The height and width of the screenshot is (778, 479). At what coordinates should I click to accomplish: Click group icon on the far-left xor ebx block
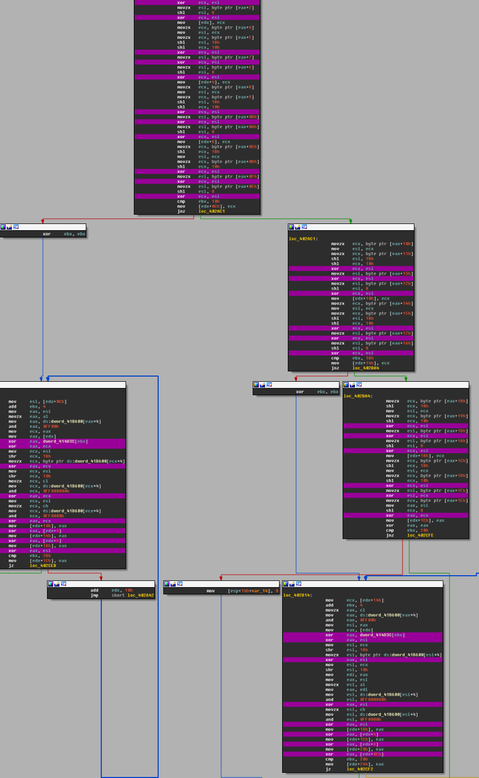[16, 227]
